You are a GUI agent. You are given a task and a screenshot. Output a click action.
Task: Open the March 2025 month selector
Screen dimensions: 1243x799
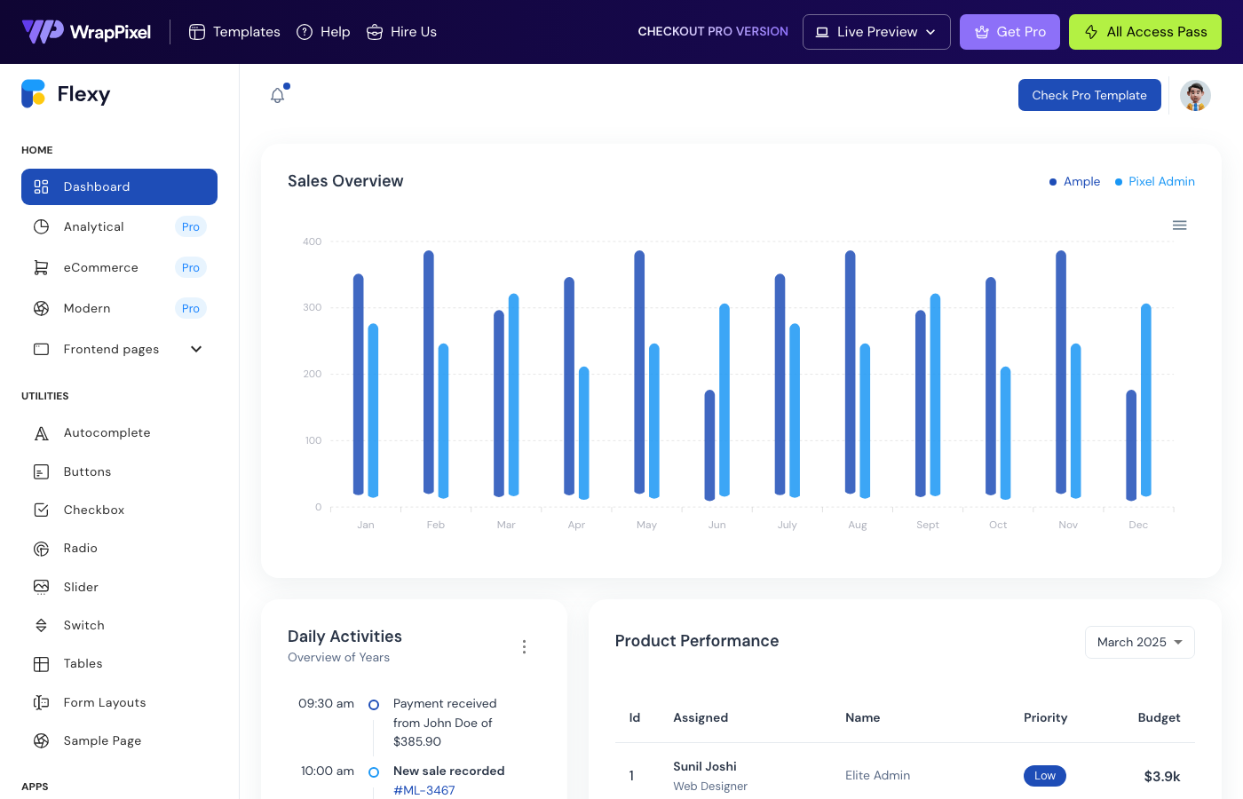click(x=1139, y=642)
